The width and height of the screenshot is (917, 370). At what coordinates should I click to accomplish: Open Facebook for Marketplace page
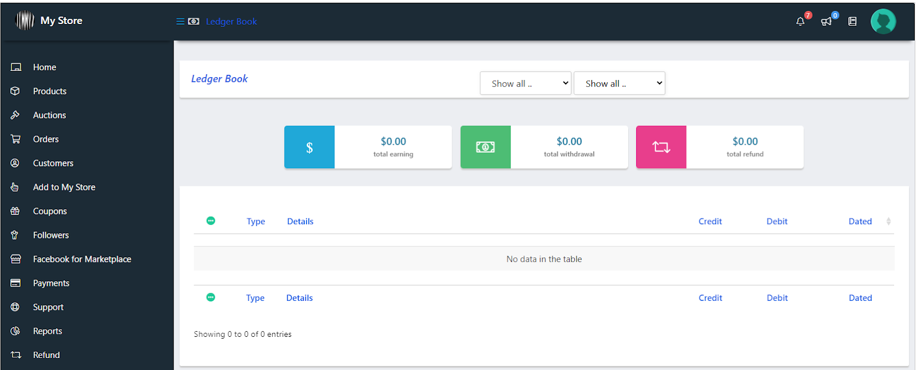pyautogui.click(x=82, y=260)
